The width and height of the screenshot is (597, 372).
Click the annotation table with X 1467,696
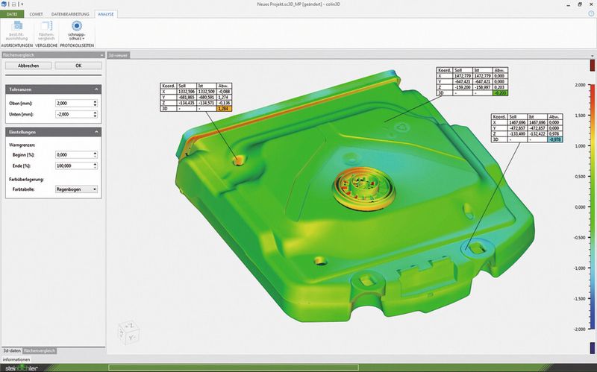coord(527,128)
